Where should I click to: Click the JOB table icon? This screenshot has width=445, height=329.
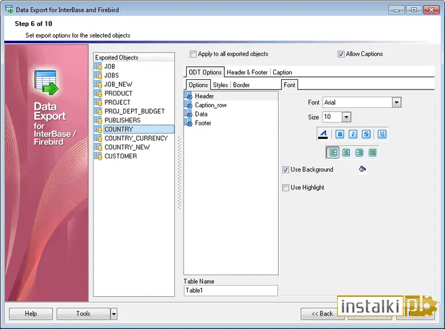tap(98, 66)
